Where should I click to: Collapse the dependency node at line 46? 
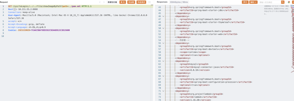click(x=163, y=16)
